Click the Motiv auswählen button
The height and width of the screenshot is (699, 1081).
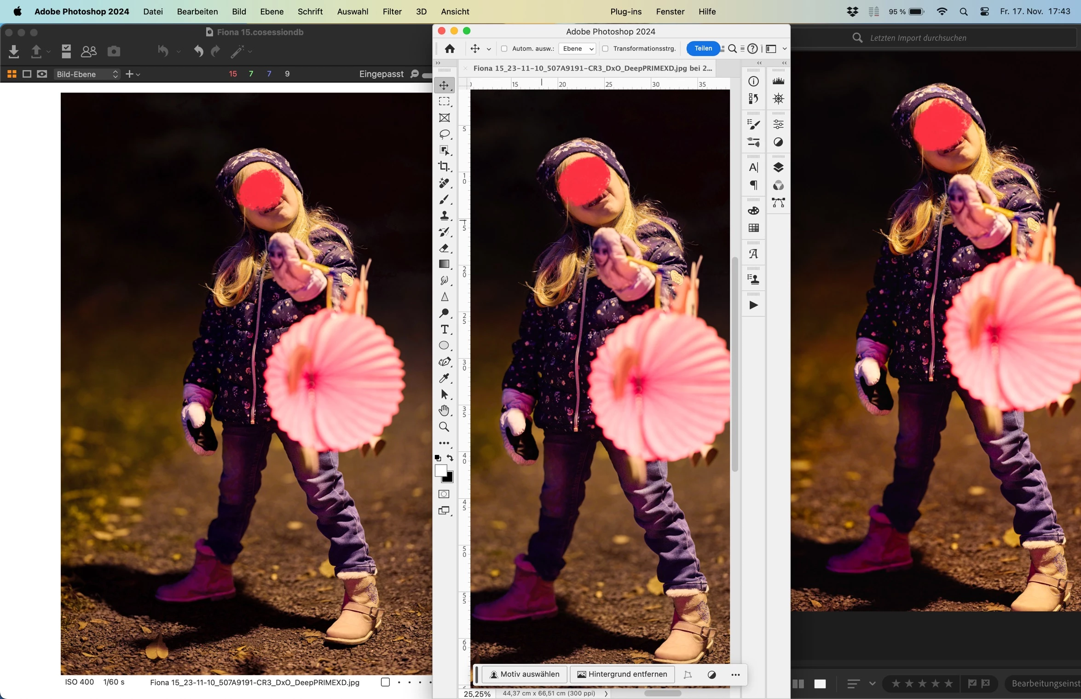(525, 674)
